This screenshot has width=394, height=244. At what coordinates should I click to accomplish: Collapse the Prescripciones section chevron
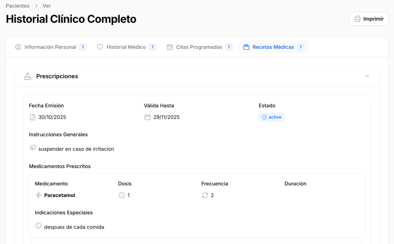coord(367,76)
